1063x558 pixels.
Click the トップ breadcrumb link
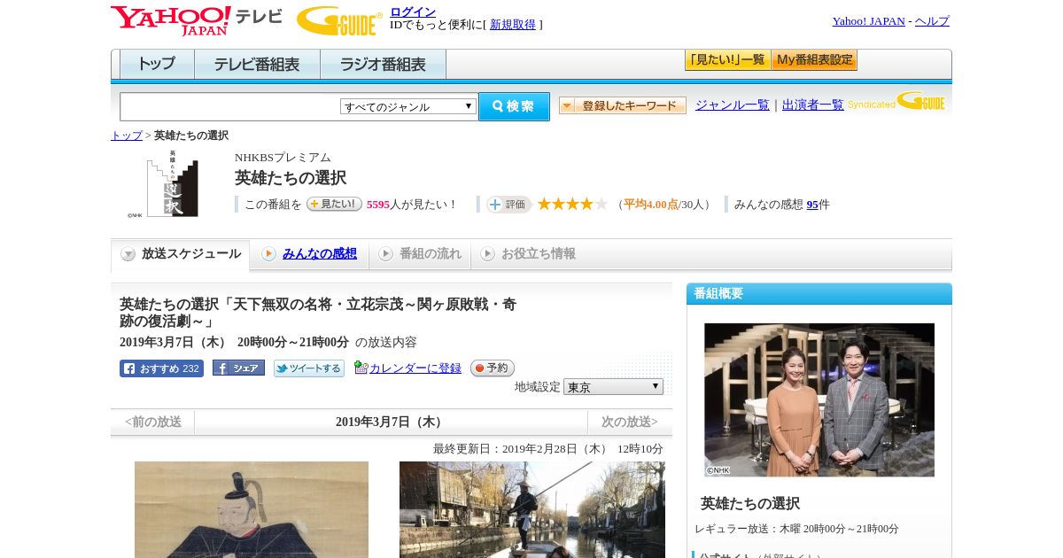126,136
